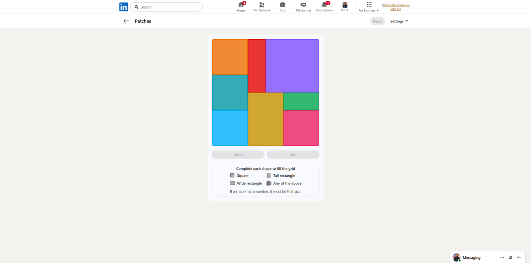
Task: Click the Undo button
Action: [238, 155]
